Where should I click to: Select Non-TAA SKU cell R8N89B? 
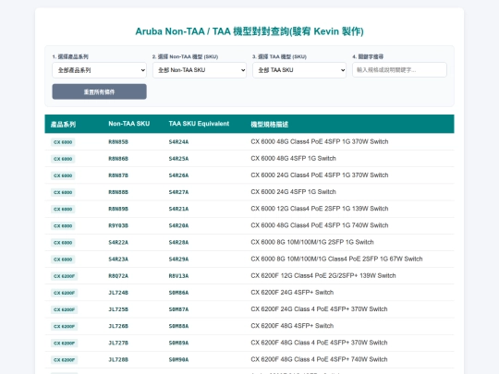pyautogui.click(x=118, y=209)
